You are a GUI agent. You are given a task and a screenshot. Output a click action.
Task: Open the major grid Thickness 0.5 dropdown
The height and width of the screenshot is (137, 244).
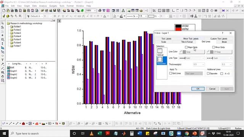(199, 64)
